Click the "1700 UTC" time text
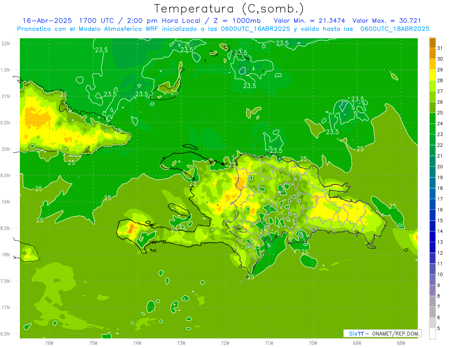This screenshot has width=450, height=348. click(97, 21)
